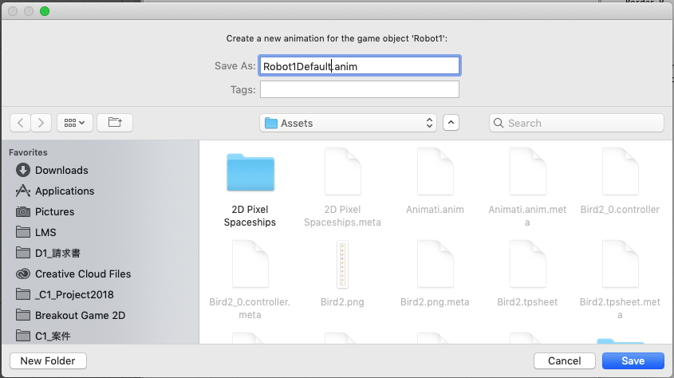Click the new folder toolbar icon

115,123
